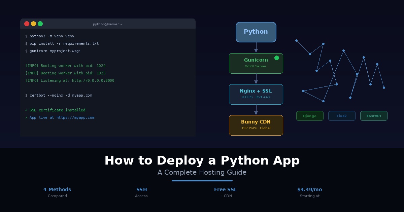
Task: Click the gunicorn myproject.wsgi command line
Action: pos(53,51)
